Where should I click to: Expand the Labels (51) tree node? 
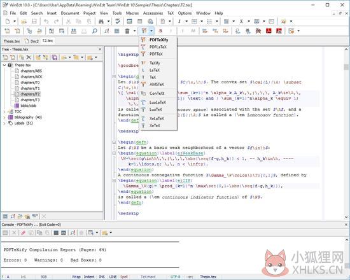pyautogui.click(x=4, y=123)
